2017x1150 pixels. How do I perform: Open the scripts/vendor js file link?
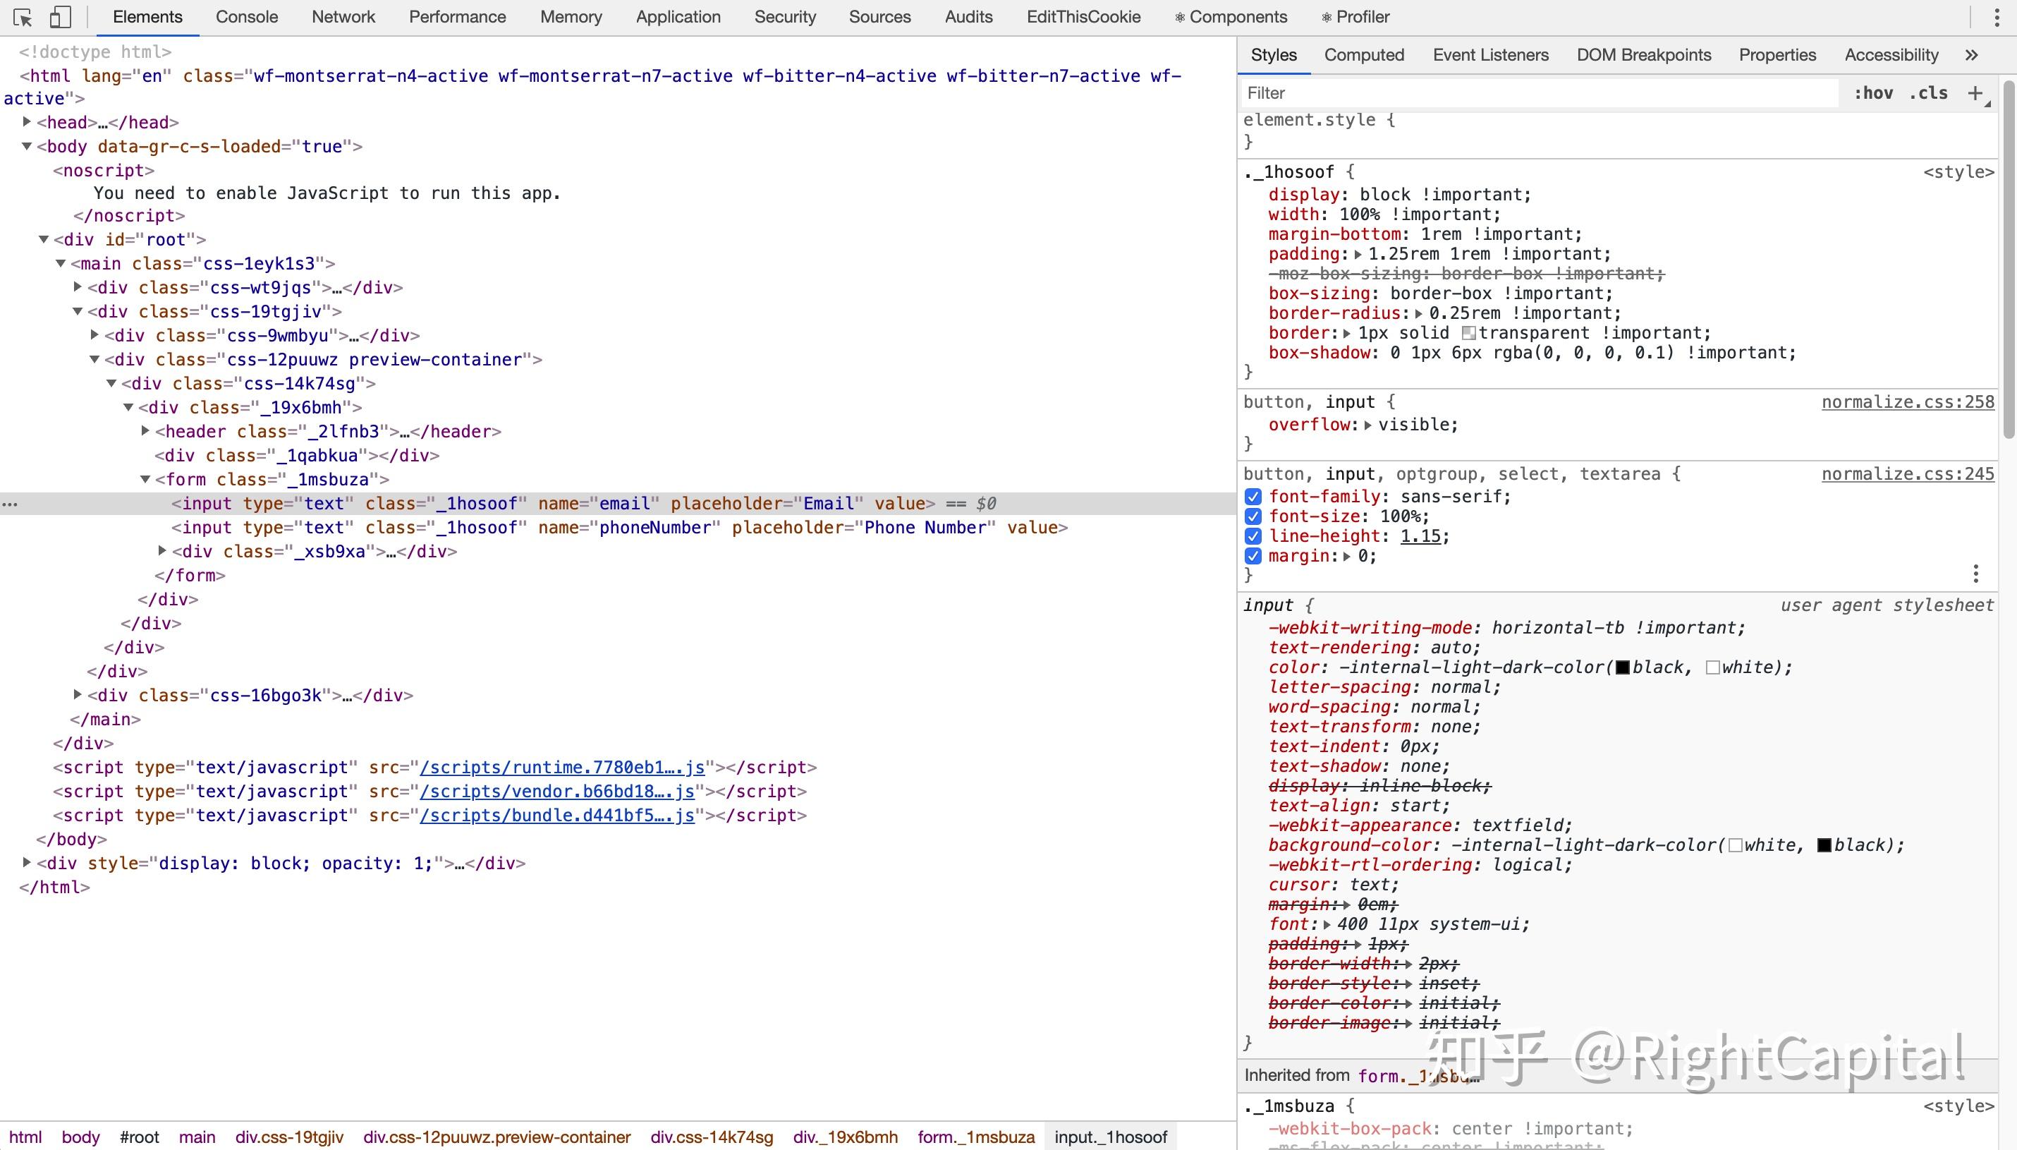(x=556, y=792)
